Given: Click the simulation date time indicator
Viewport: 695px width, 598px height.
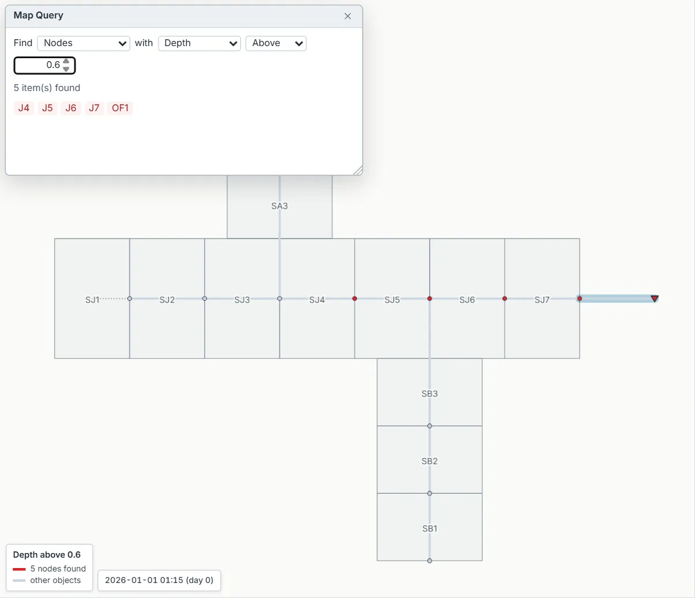Looking at the screenshot, I should pos(159,580).
